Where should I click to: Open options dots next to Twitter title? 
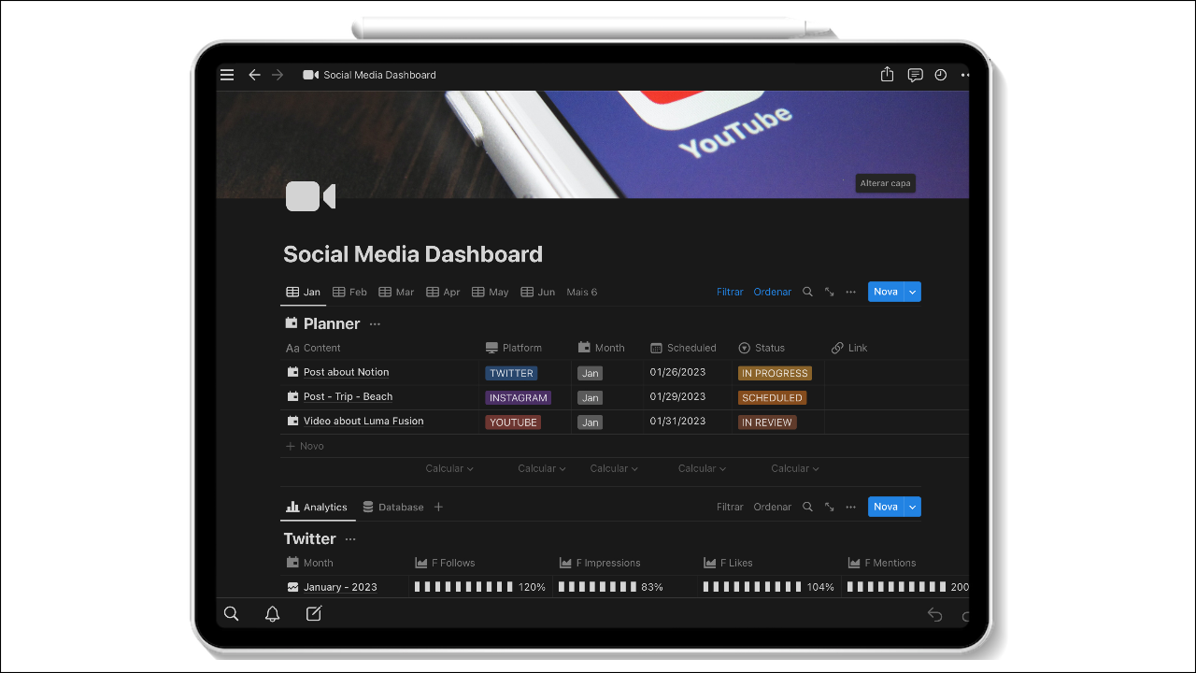click(x=350, y=539)
